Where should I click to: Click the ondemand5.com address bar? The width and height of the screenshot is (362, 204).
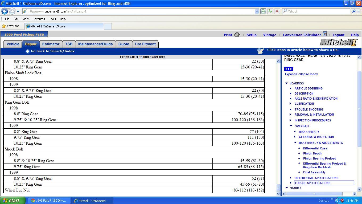(x=139, y=11)
